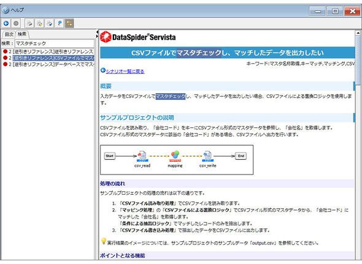362x264 pixels.
Task: Click the grayed-out forward navigation button
Action: pyautogui.click(x=16, y=23)
